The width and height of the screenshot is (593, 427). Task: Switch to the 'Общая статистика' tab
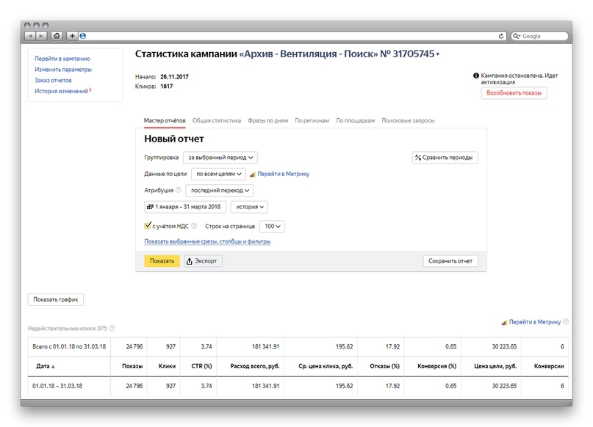[216, 120]
